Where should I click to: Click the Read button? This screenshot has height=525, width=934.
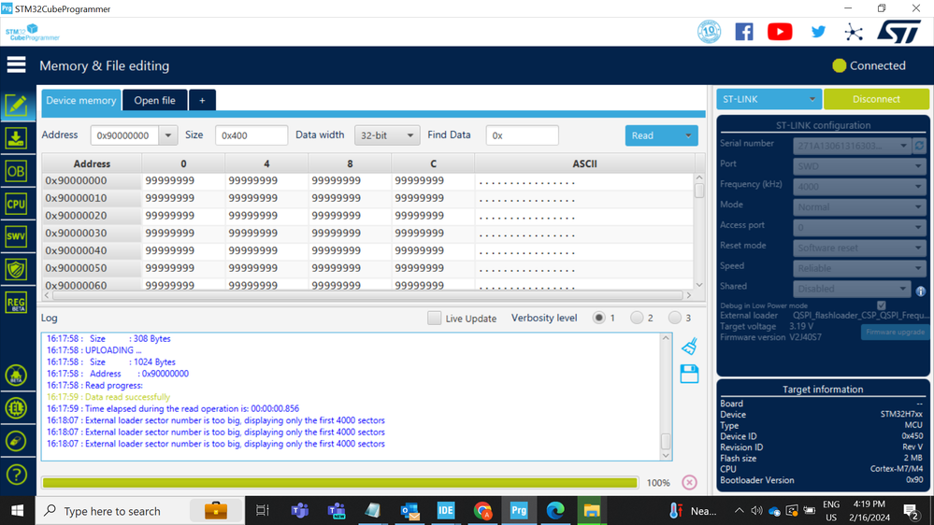(x=652, y=135)
